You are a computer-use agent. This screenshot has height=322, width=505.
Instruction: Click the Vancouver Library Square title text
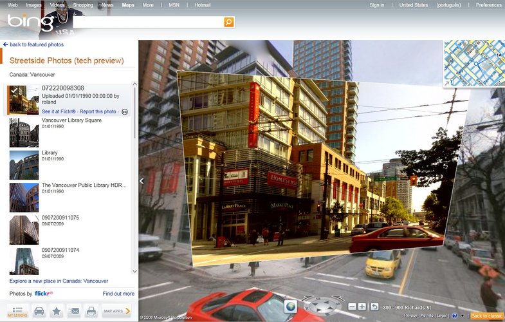pyautogui.click(x=71, y=120)
